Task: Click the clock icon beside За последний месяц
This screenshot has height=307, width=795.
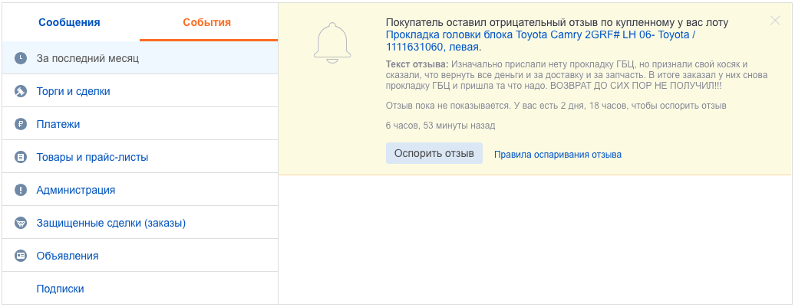Action: 21,58
